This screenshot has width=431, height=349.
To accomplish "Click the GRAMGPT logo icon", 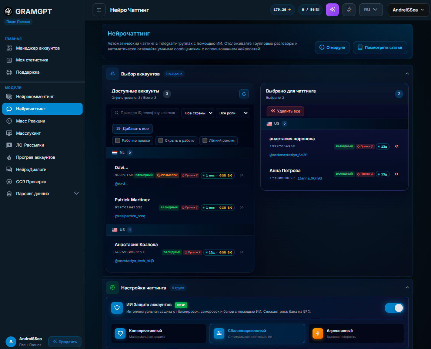I will [x=9, y=11].
